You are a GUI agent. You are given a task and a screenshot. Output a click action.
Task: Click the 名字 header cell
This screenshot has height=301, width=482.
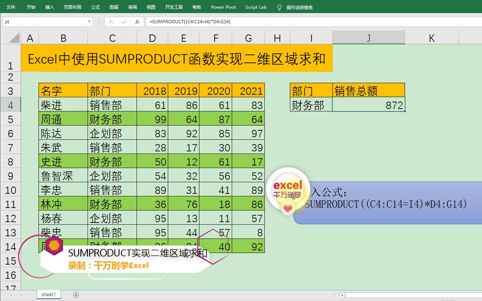point(63,90)
